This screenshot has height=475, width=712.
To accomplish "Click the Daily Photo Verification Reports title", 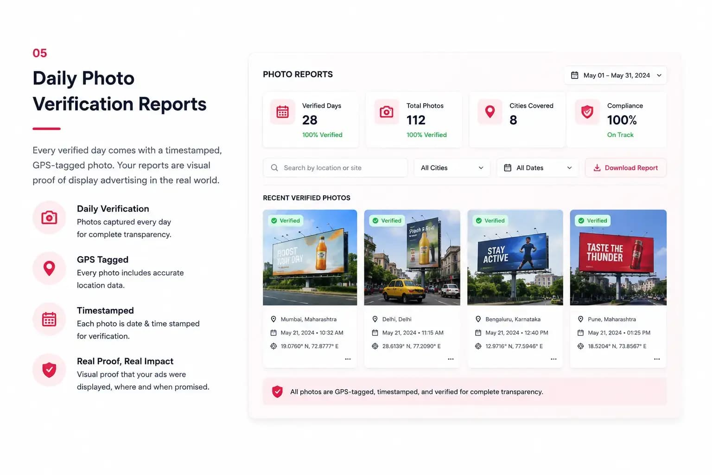I will [119, 91].
